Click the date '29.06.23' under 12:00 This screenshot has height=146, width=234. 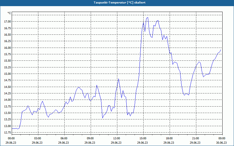116,142
